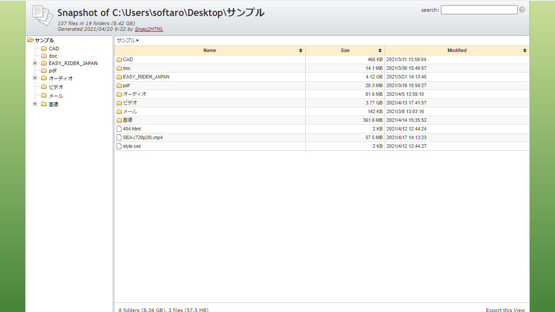Click folder icon of CAD row in list
The width and height of the screenshot is (555, 312).
[119, 60]
